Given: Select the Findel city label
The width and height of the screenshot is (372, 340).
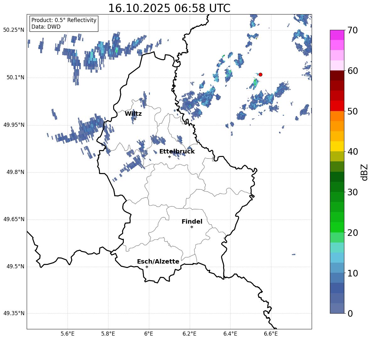Looking at the screenshot, I should tap(192, 222).
